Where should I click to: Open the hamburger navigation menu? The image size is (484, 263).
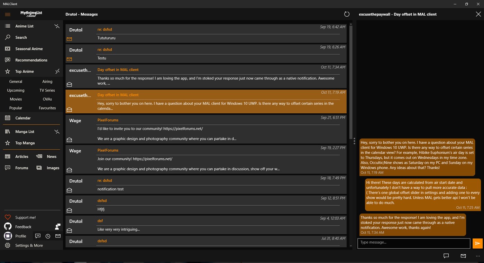click(7, 14)
